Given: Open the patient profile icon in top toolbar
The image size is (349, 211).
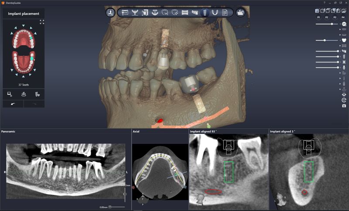Looking at the screenshot, I should (x=110, y=13).
